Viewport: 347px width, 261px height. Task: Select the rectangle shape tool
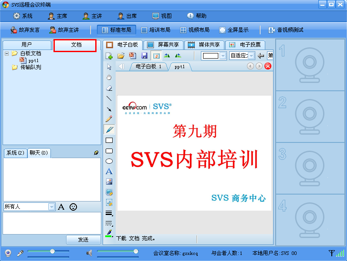point(109,140)
